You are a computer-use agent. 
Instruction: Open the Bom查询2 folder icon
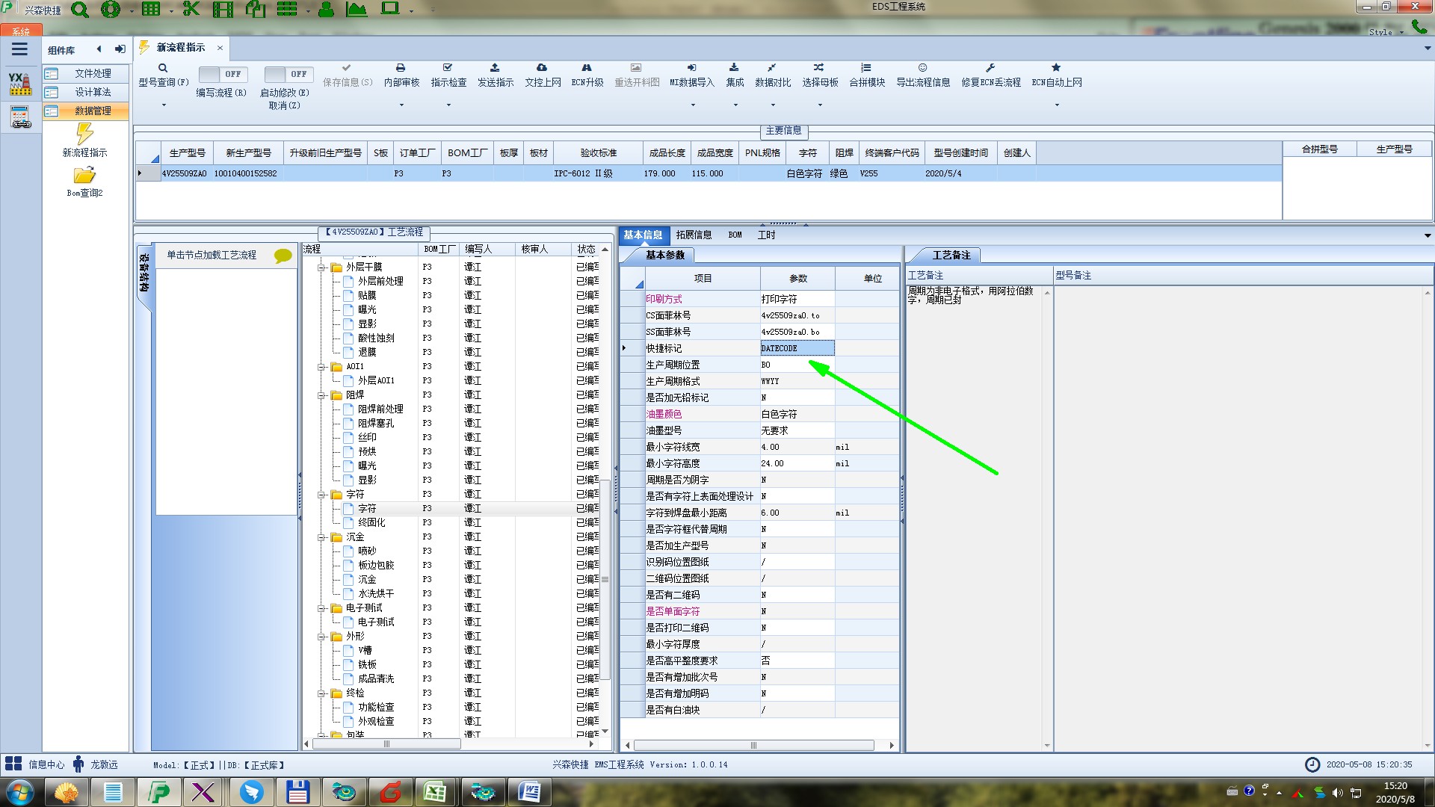tap(84, 176)
